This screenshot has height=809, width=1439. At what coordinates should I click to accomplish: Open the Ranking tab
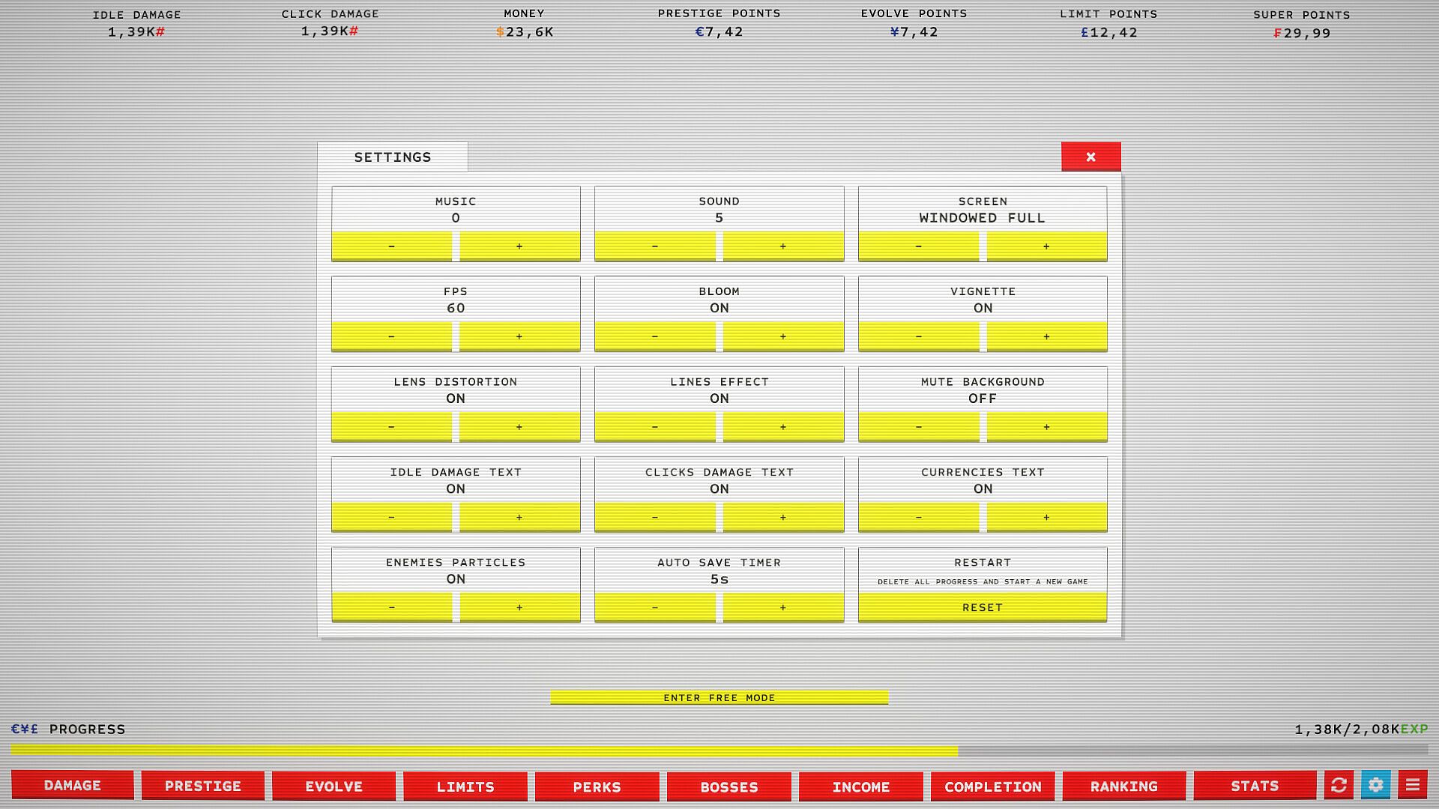coord(1123,786)
